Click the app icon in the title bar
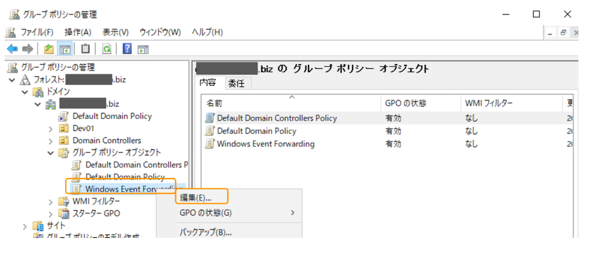 (x=14, y=14)
